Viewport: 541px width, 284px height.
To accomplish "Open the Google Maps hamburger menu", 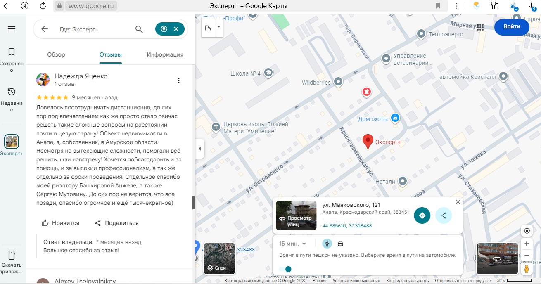I will pos(12,29).
